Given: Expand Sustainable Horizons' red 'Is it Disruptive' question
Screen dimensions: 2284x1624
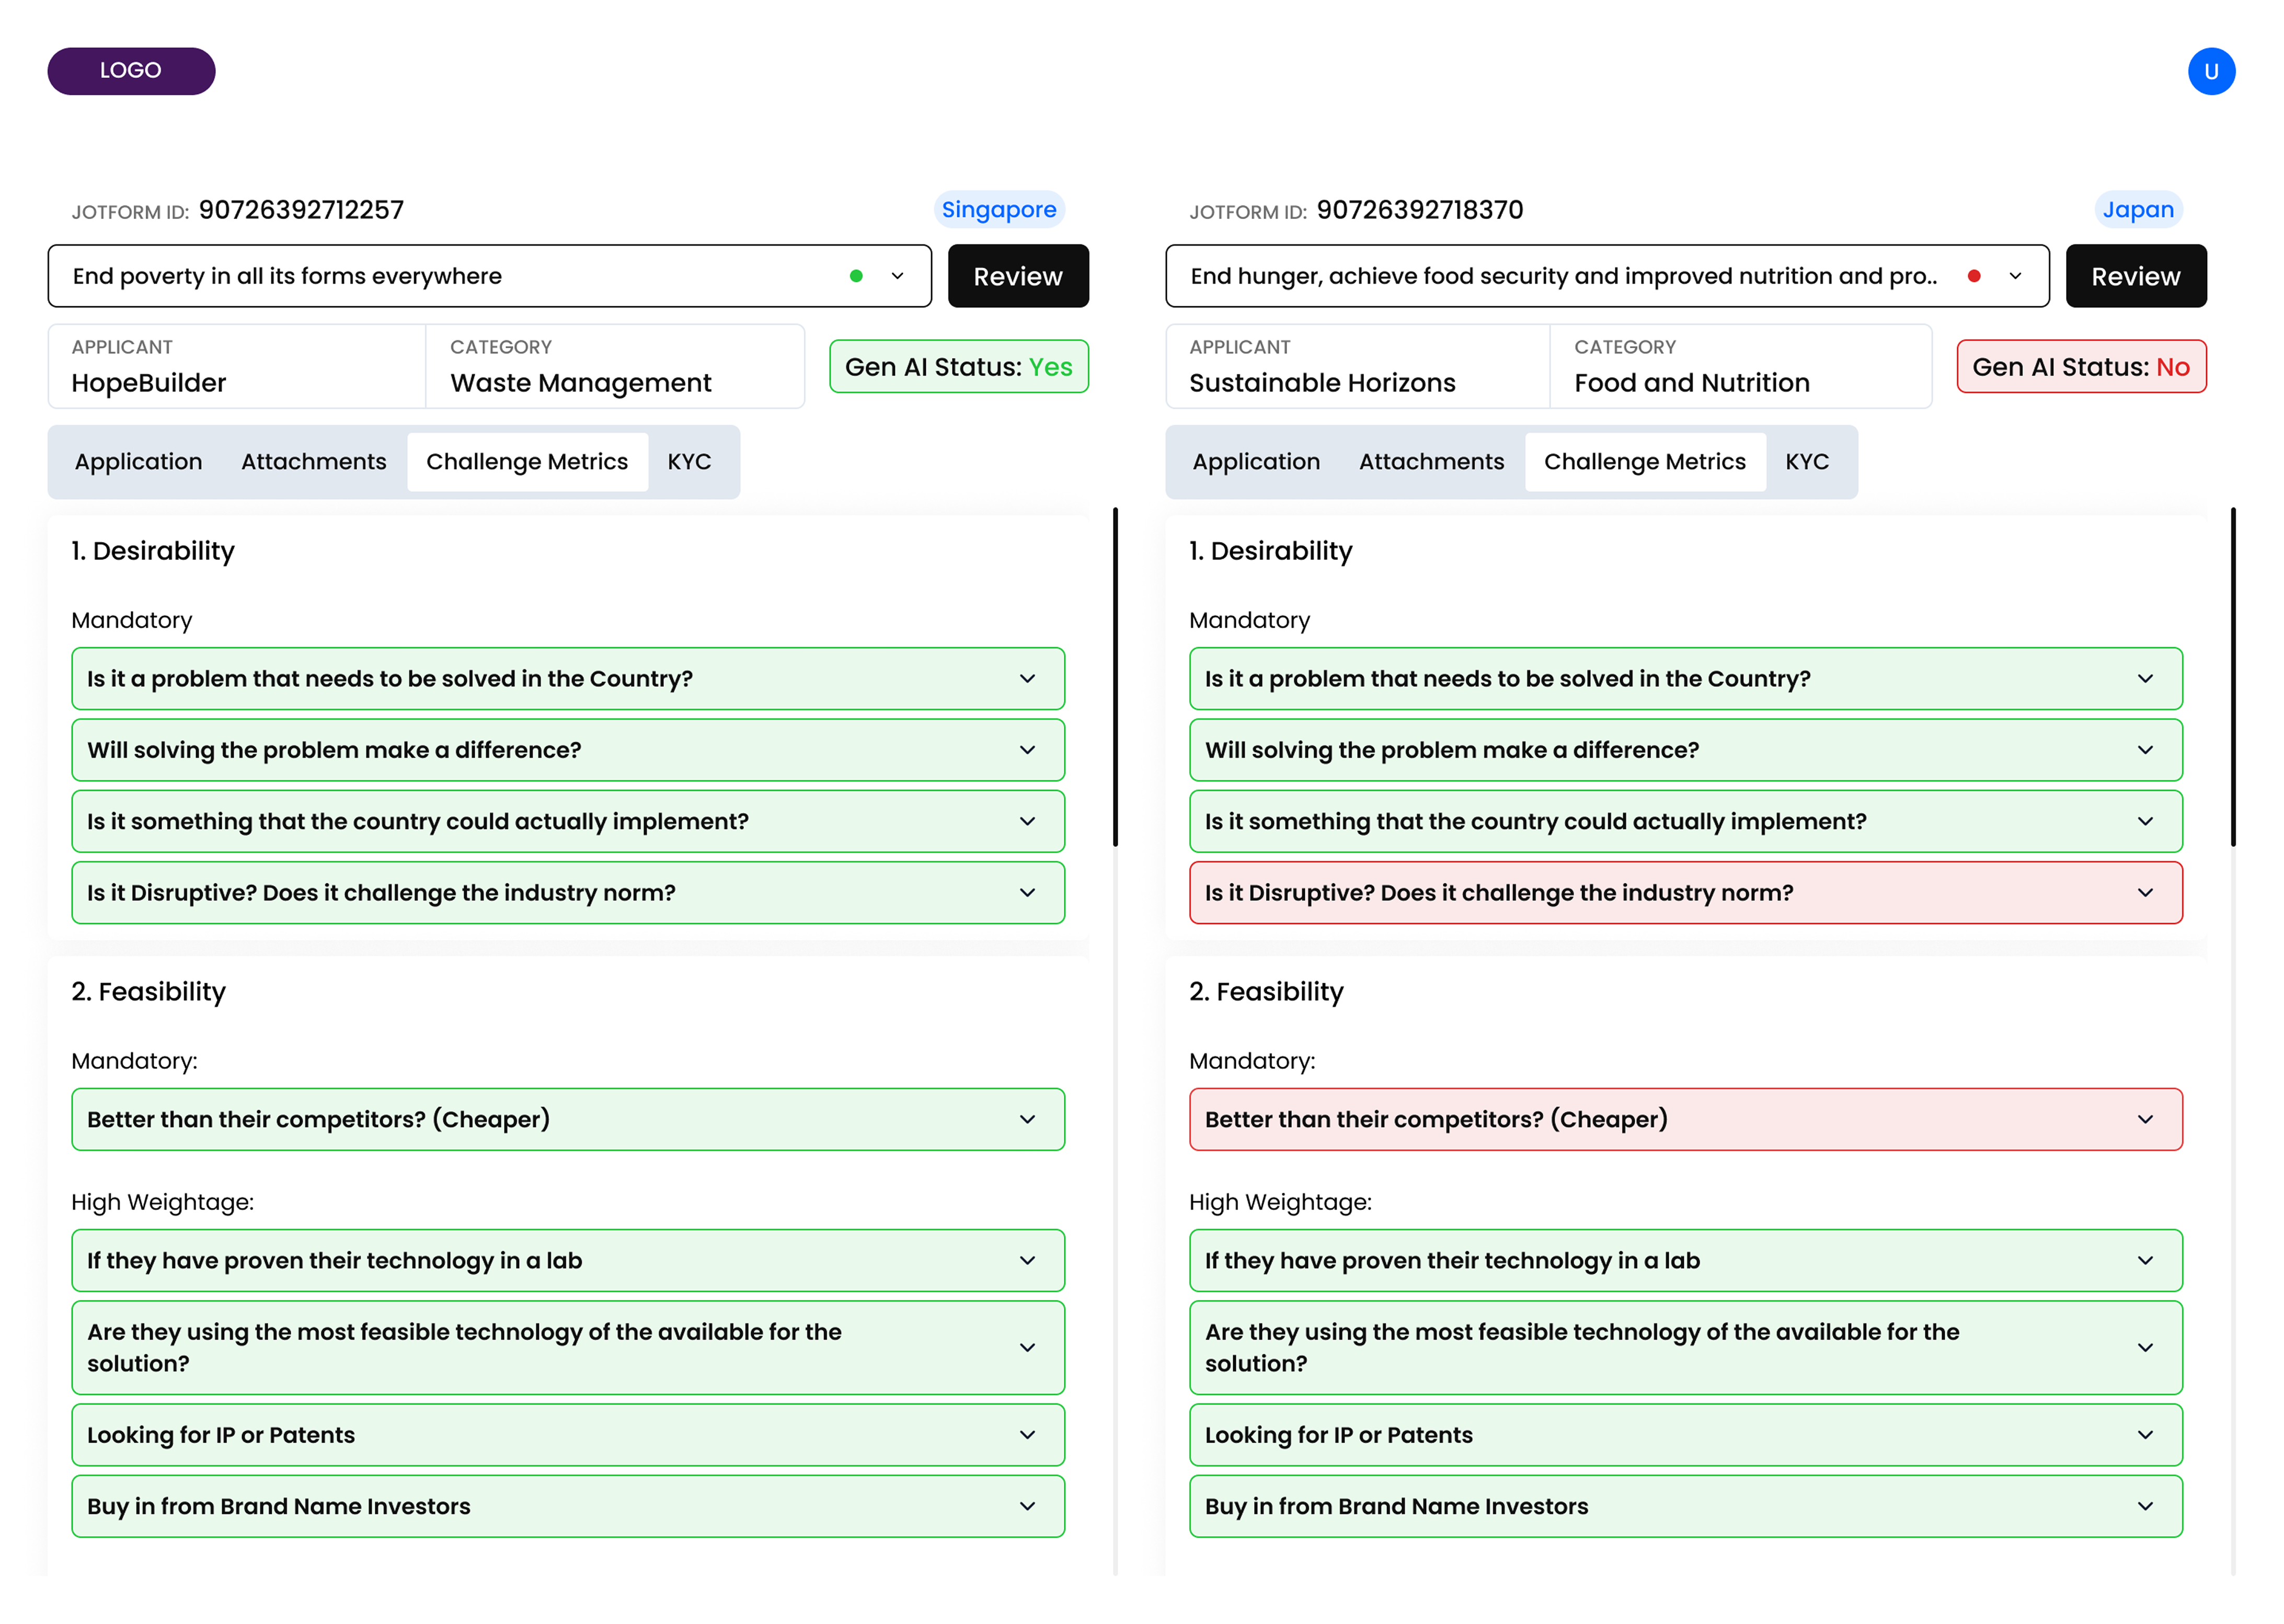Looking at the screenshot, I should tap(1686, 893).
